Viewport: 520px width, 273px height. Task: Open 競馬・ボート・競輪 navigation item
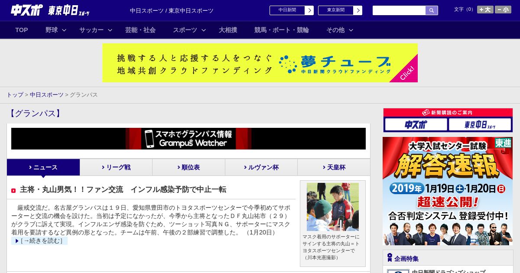coord(282,30)
